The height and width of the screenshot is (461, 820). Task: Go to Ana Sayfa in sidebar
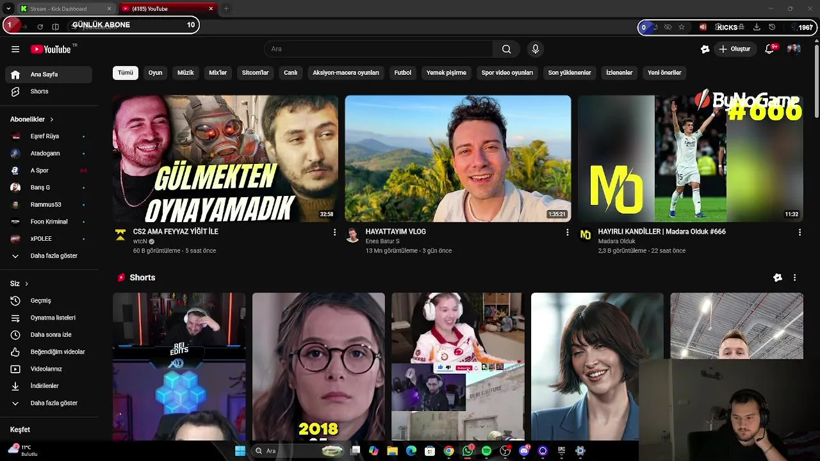[49, 74]
